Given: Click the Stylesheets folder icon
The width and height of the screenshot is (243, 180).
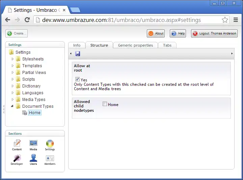Looking at the screenshot, I should pyautogui.click(x=18, y=59).
